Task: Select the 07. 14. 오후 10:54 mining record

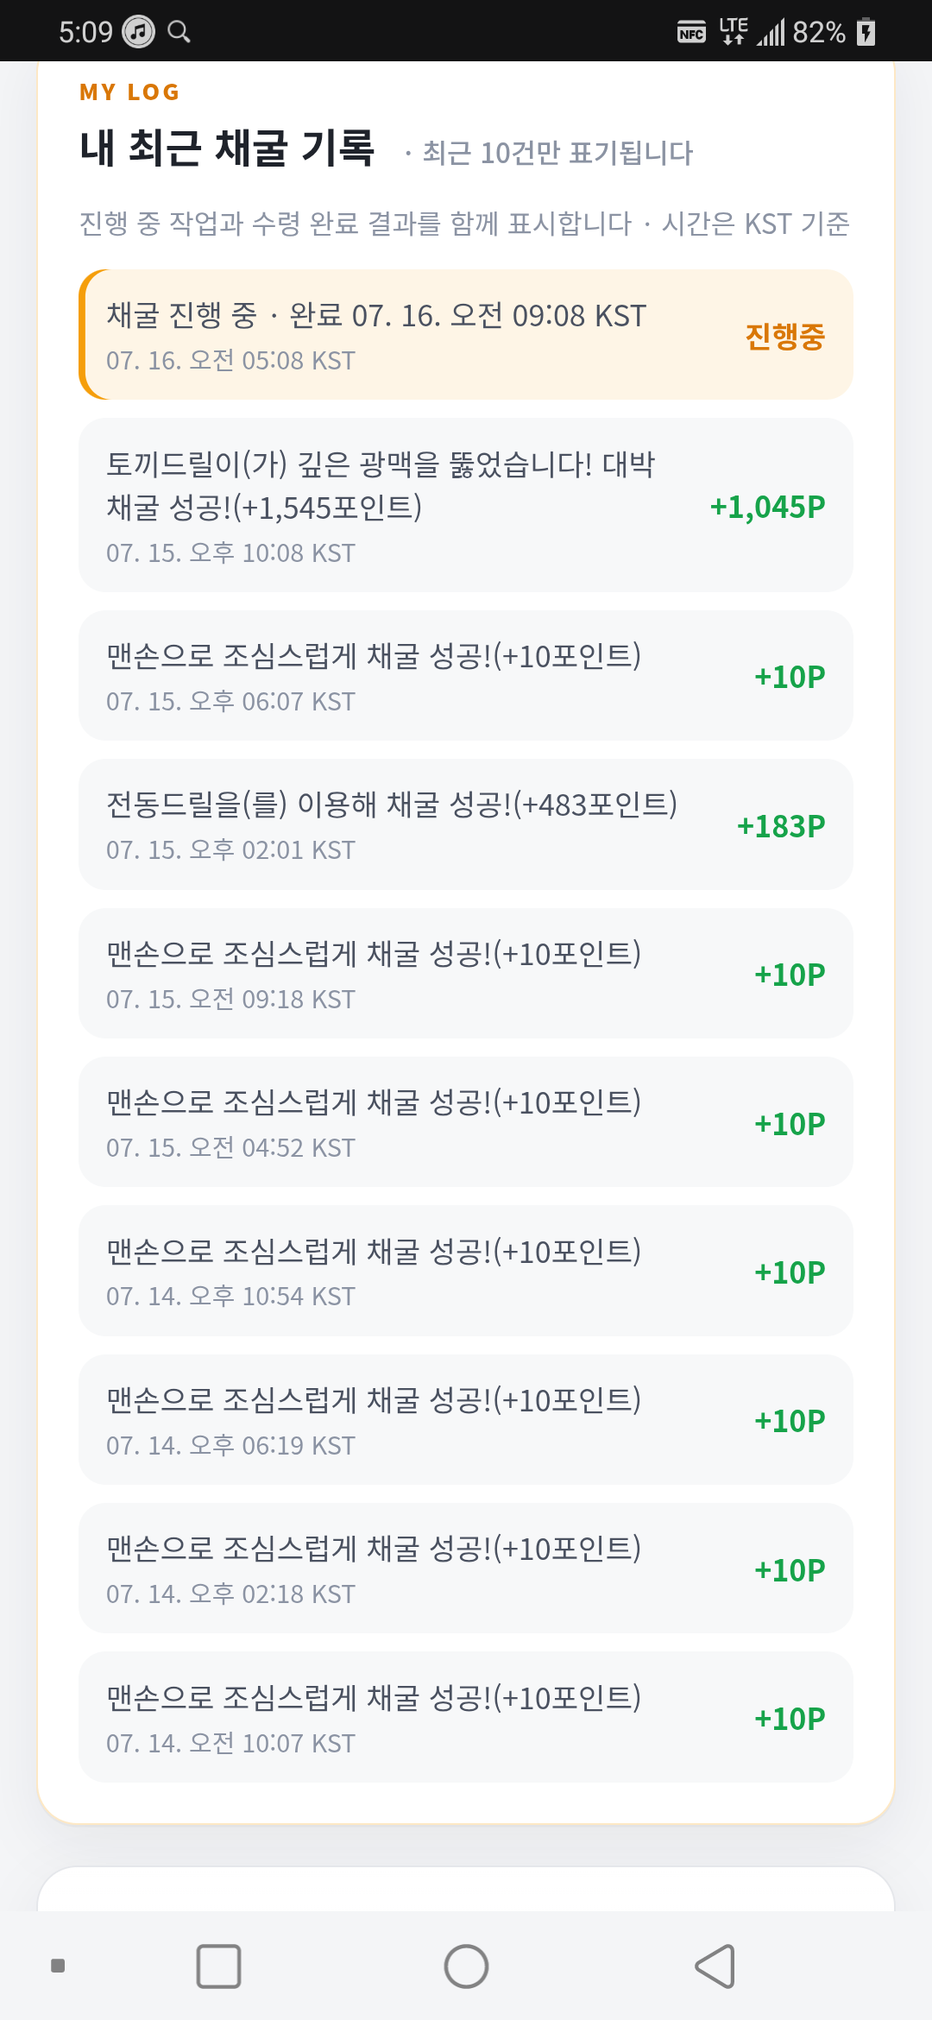Action: coord(466,1271)
